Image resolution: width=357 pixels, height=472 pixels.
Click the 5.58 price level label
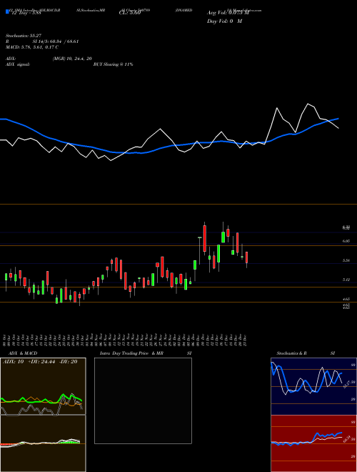tap(346, 260)
